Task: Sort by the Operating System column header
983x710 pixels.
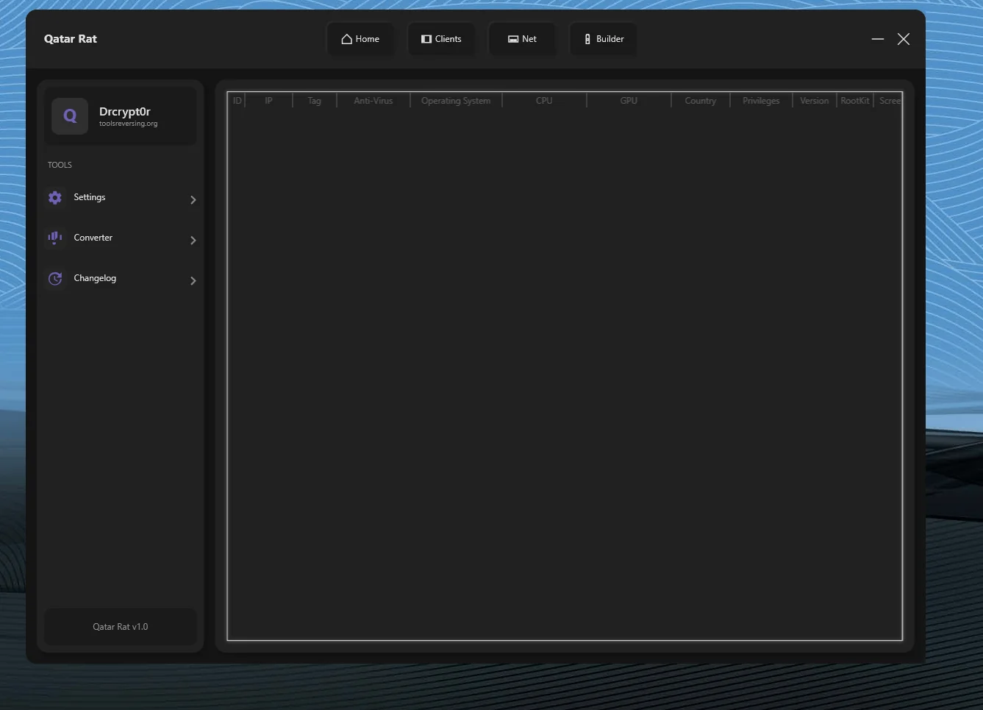Action: coord(455,101)
